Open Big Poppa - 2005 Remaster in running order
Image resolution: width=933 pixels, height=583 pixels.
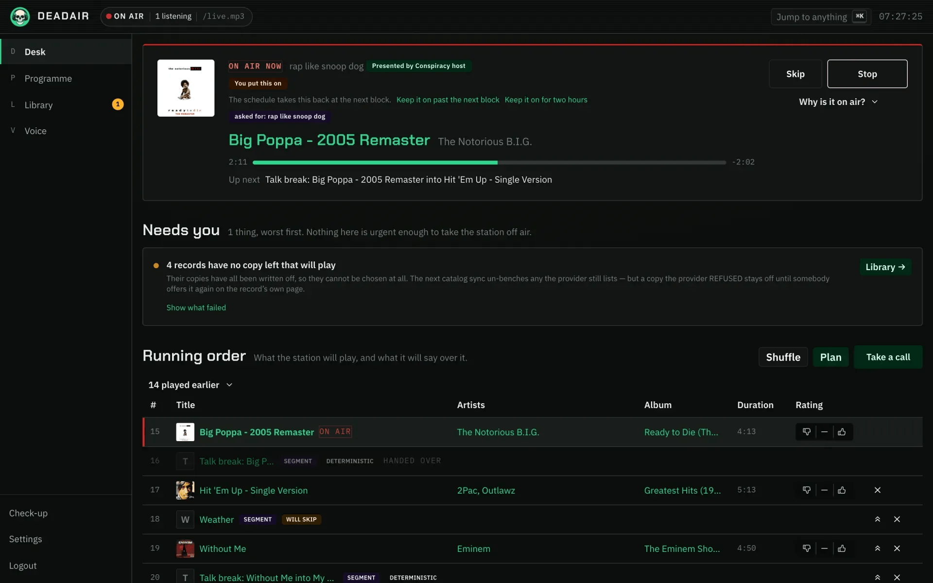[x=257, y=432]
